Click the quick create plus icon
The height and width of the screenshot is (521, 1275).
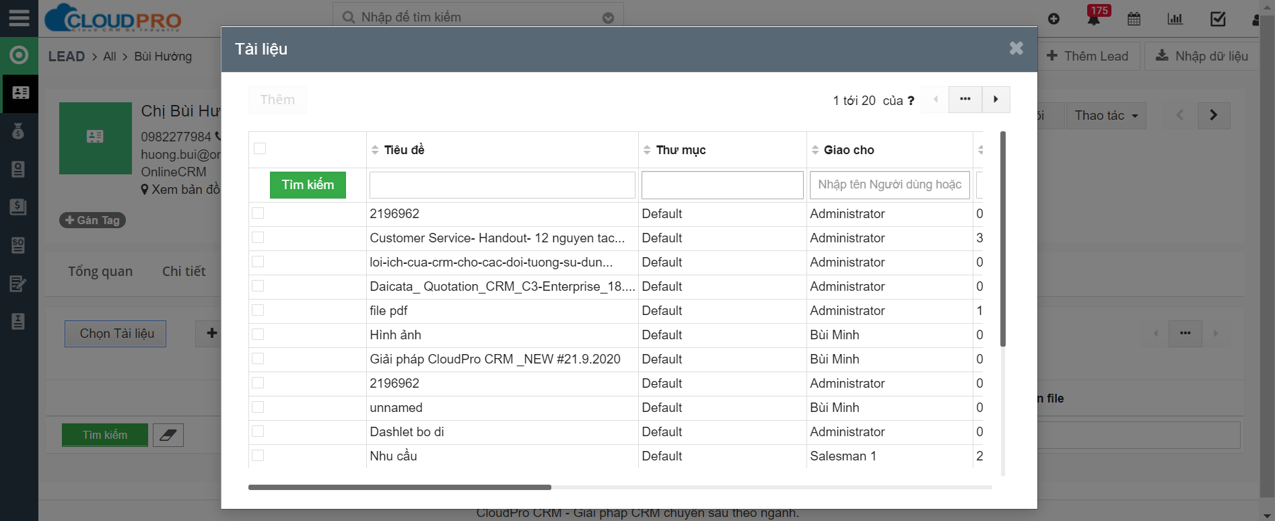coord(1054,19)
